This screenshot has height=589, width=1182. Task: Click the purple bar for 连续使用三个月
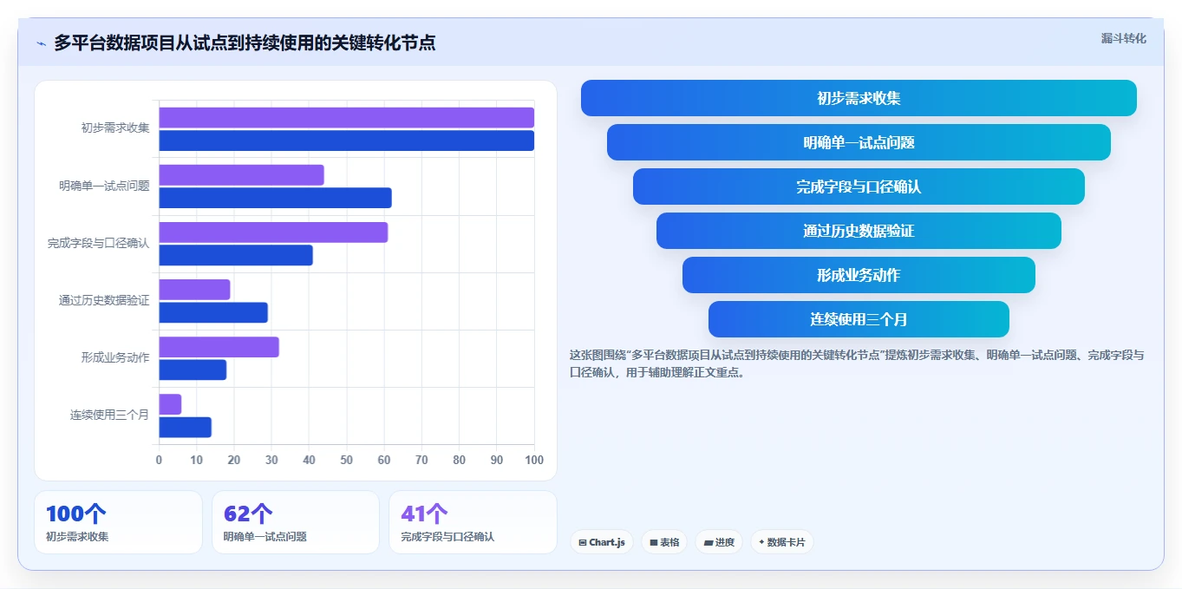tap(170, 404)
